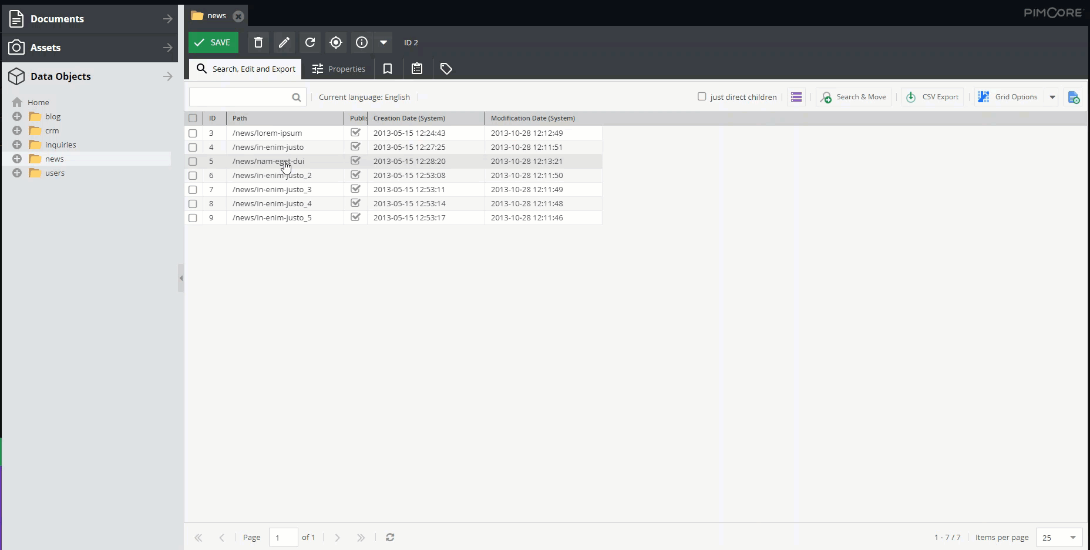The width and height of the screenshot is (1090, 550).
Task: Select blog folder in tree
Action: tap(53, 116)
